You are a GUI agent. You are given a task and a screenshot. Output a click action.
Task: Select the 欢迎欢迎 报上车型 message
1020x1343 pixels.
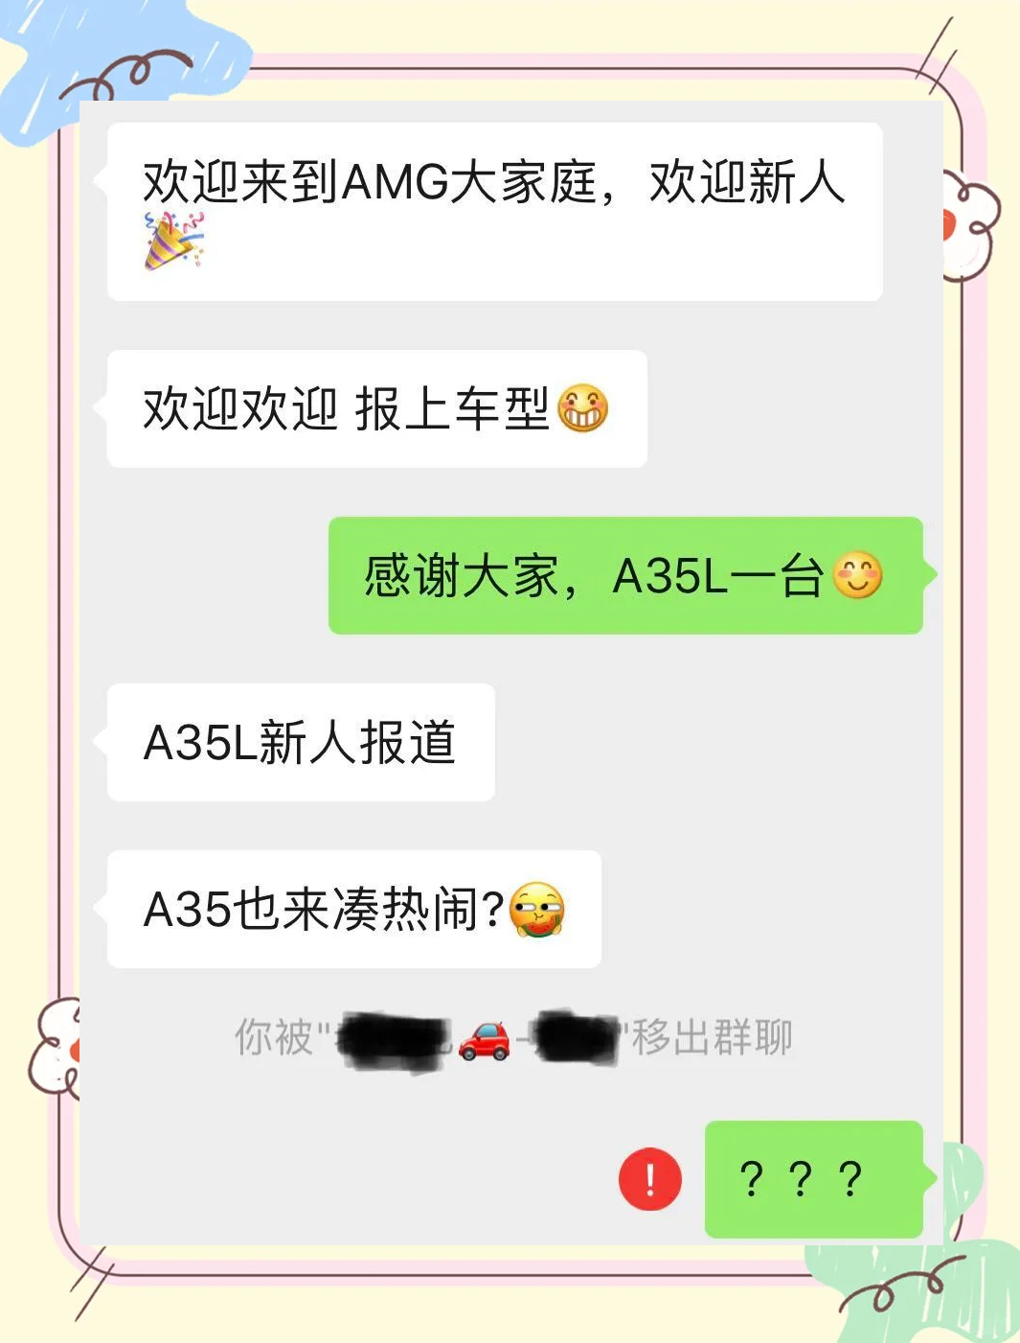click(377, 408)
